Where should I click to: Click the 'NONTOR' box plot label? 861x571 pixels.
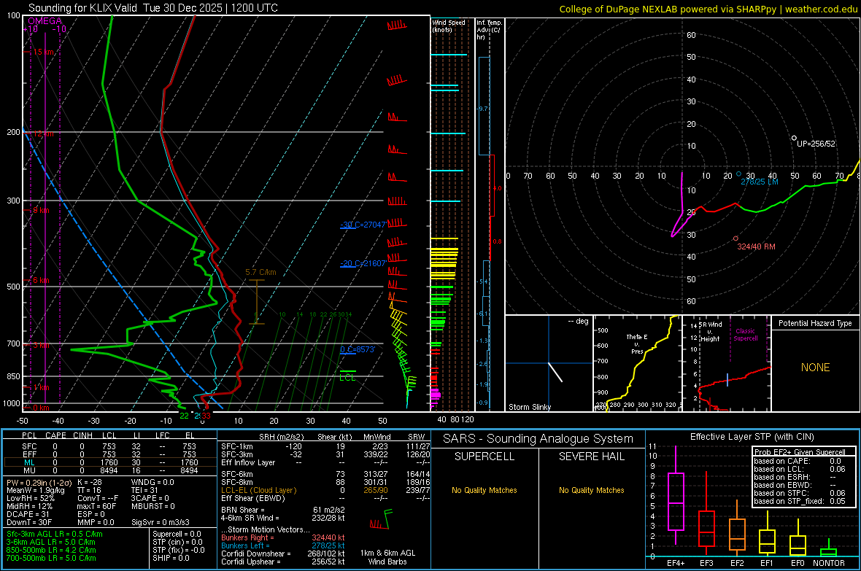coord(829,563)
